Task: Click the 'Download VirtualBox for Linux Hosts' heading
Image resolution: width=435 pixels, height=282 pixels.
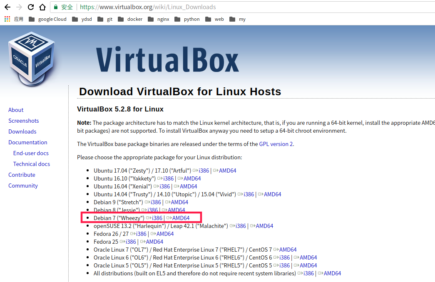Action: [x=180, y=92]
